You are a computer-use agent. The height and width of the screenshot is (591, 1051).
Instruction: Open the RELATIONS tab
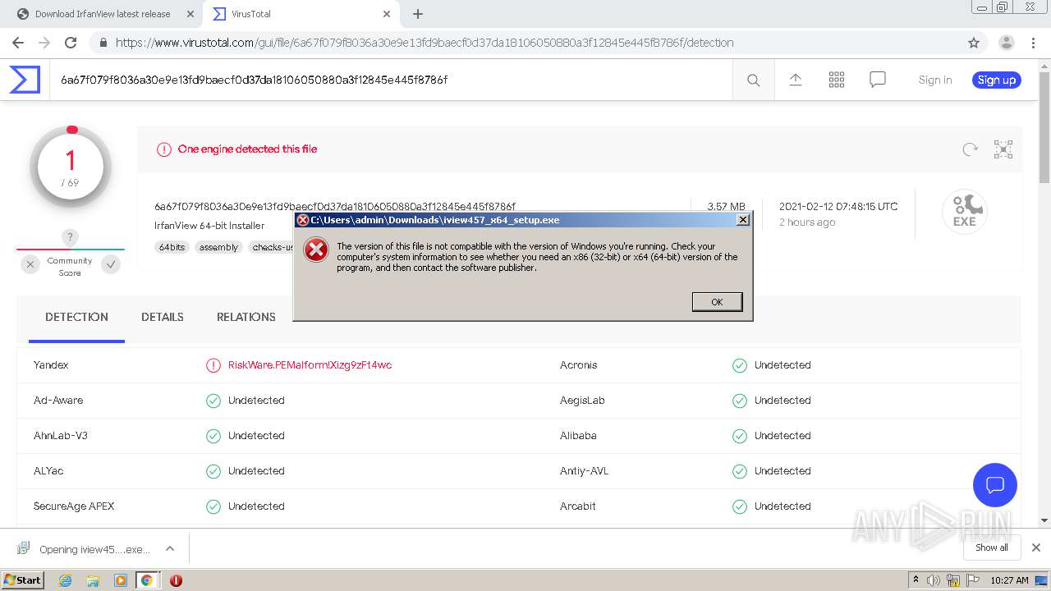click(x=246, y=317)
